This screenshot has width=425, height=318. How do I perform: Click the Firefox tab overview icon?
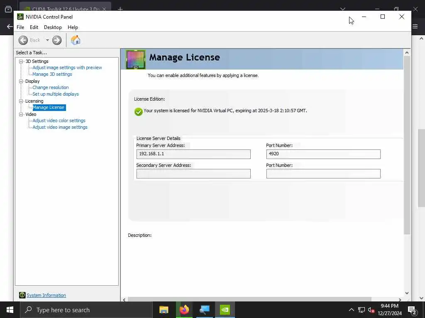click(8, 9)
